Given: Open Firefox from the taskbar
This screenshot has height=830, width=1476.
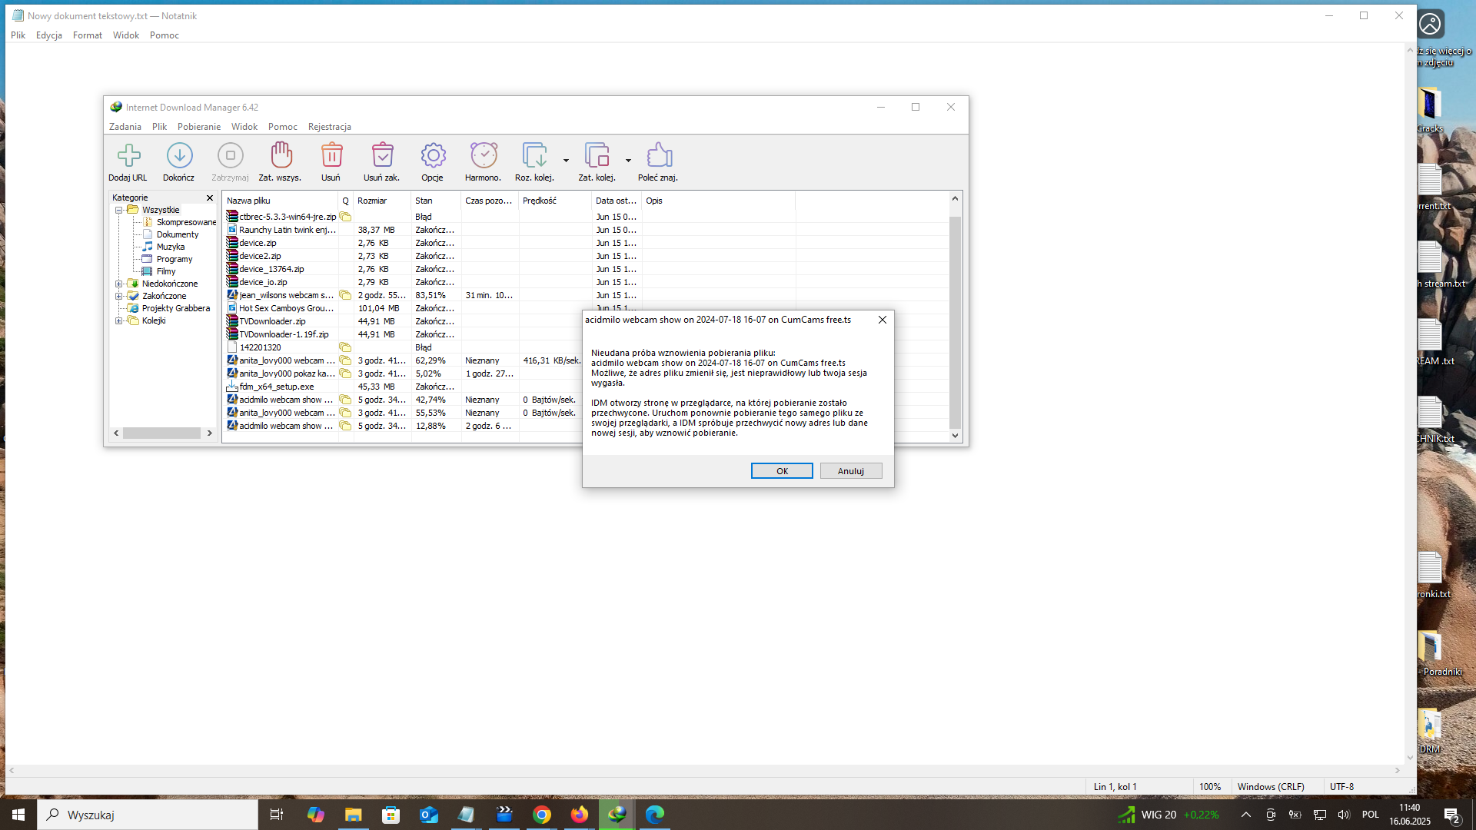Looking at the screenshot, I should 579,815.
